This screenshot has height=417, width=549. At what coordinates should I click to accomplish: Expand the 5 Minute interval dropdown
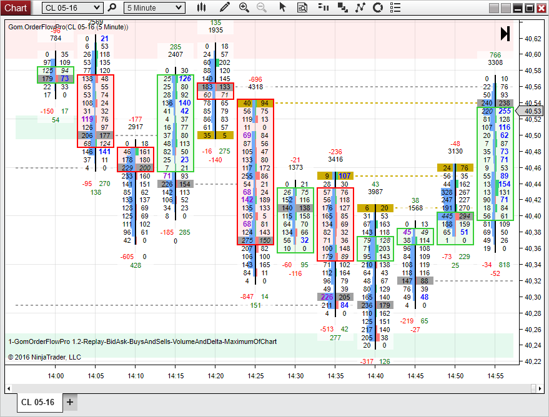coord(154,7)
